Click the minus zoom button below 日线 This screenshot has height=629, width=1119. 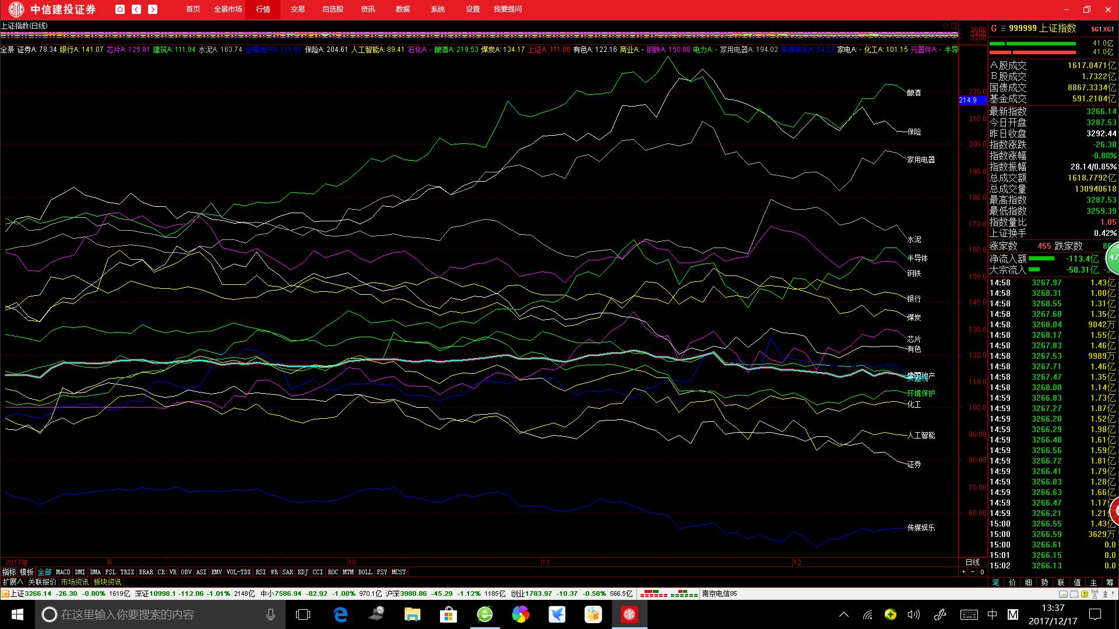pos(972,572)
